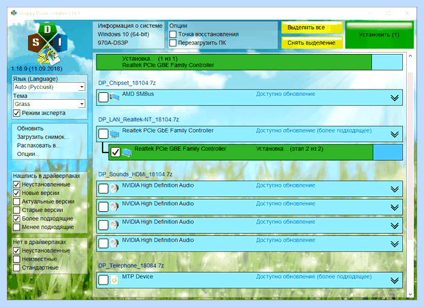Viewport: 424px width, 307px height.
Task: Enable the Точка восстановления checkbox
Action: tap(173, 34)
